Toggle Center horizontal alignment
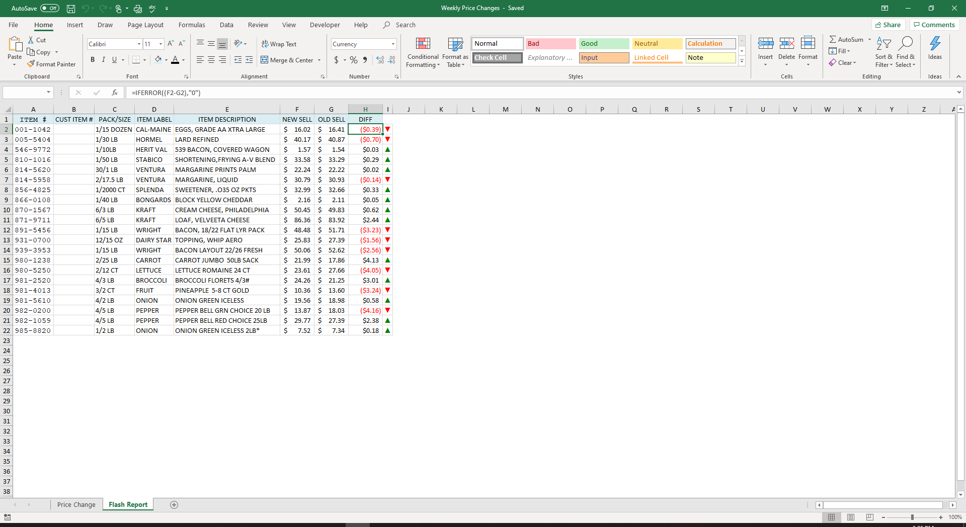The width and height of the screenshot is (966, 527). pos(211,60)
